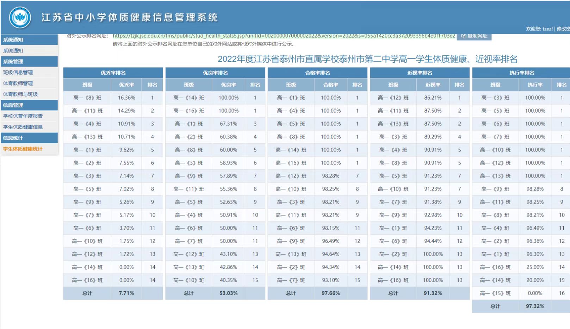This screenshot has width=570, height=329.
Task: Click the 94.44% myopia rate cell
Action: click(433, 241)
